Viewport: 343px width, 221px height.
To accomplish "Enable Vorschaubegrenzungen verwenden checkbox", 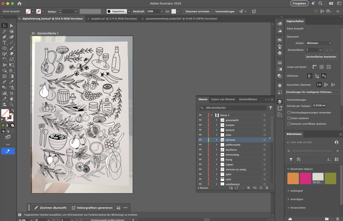I will [x=289, y=113].
